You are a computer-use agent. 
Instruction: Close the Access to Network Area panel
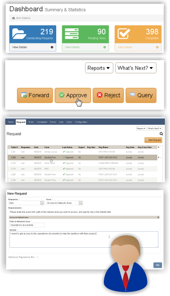[158, 218]
